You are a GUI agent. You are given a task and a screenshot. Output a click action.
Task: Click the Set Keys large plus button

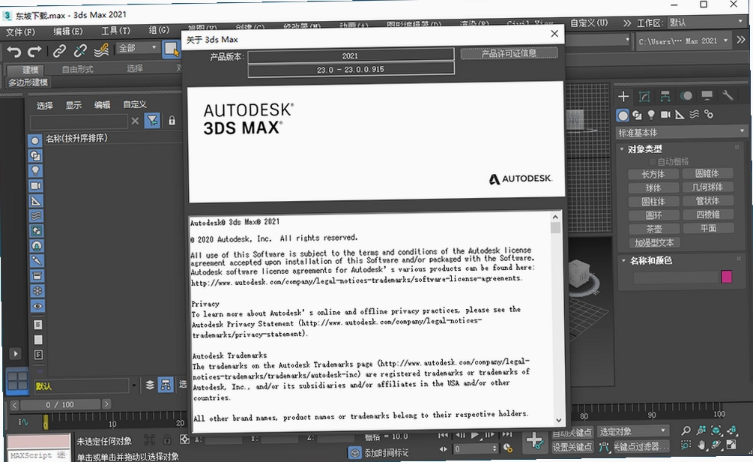534,440
